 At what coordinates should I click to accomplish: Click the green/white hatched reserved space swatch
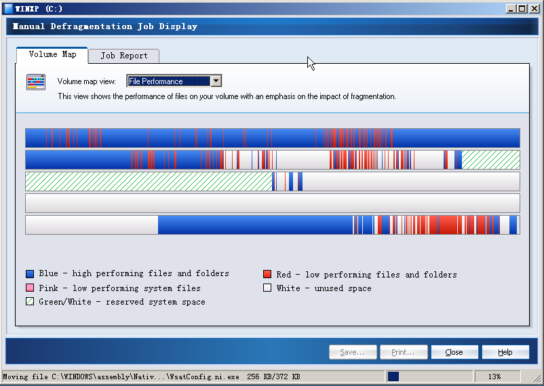pyautogui.click(x=30, y=301)
